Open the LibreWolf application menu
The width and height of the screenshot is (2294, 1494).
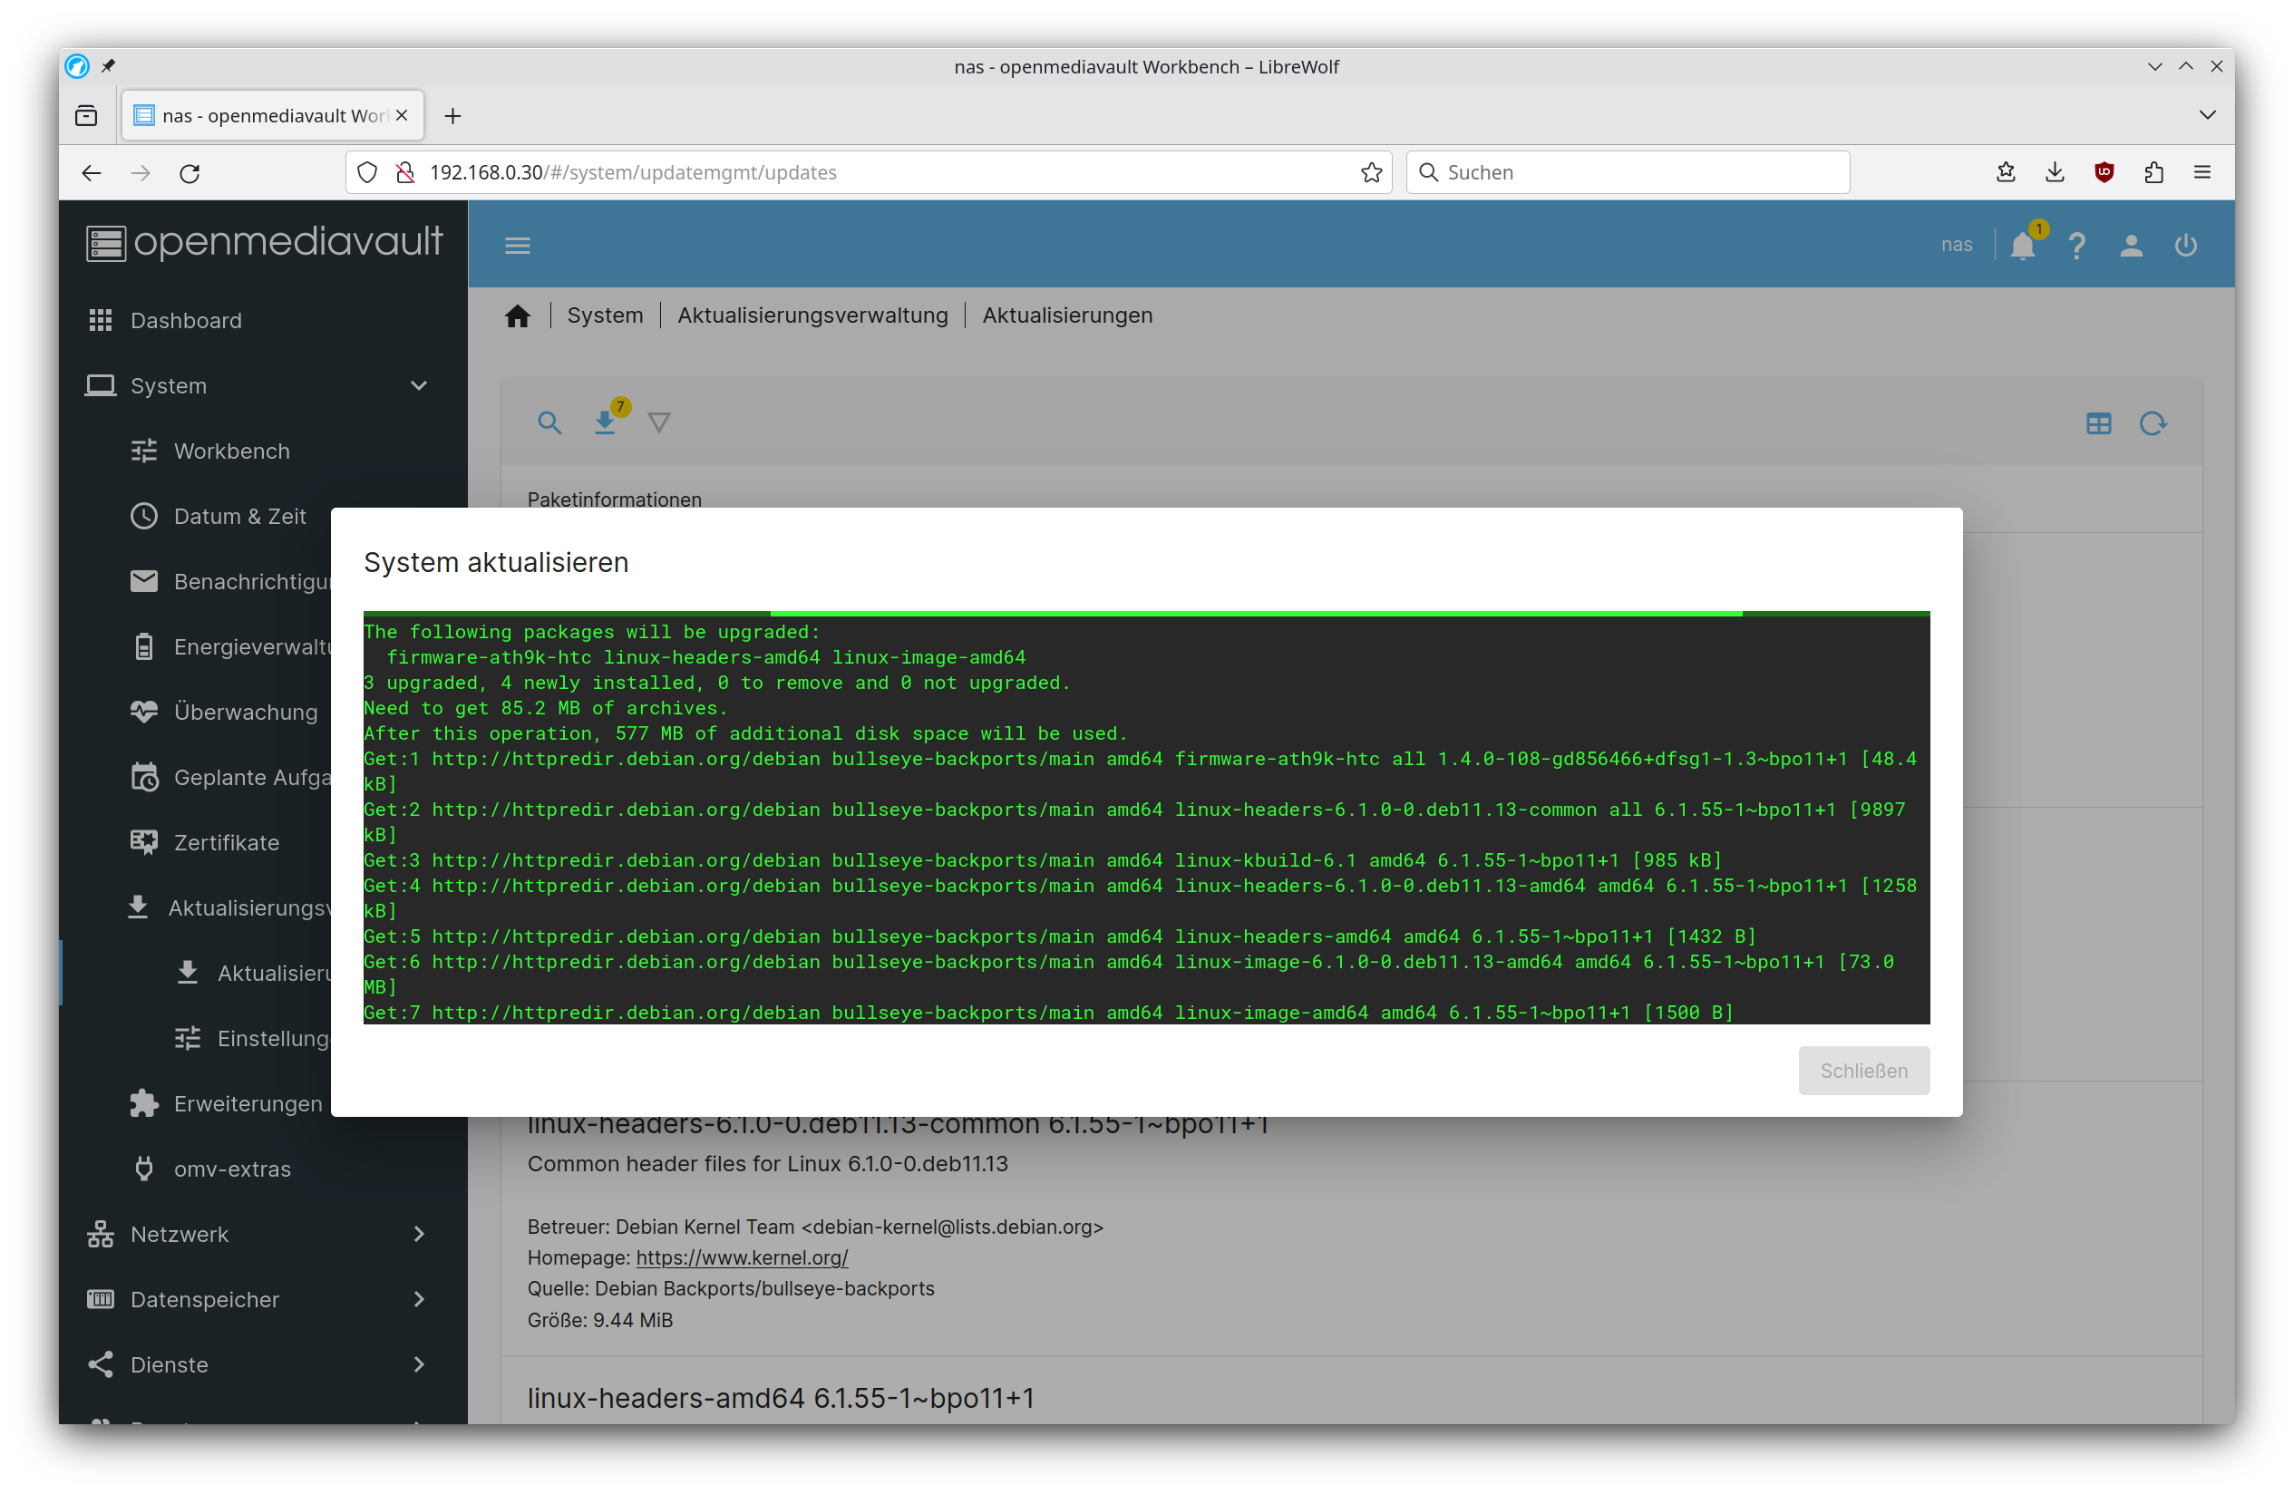pos(2202,171)
